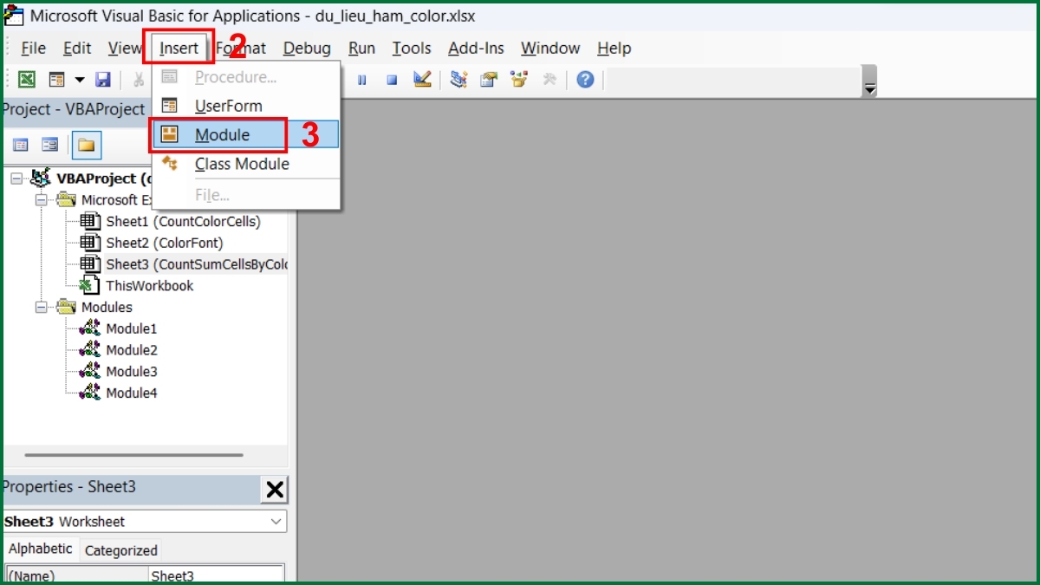1040x585 pixels.
Task: Open the Add-Ins menu
Action: click(x=476, y=49)
